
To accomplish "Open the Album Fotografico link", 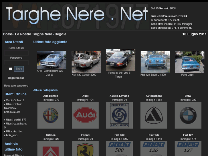I will [45, 90].
